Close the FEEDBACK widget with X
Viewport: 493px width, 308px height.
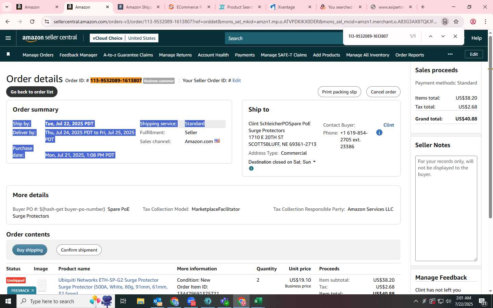pyautogui.click(x=33, y=291)
